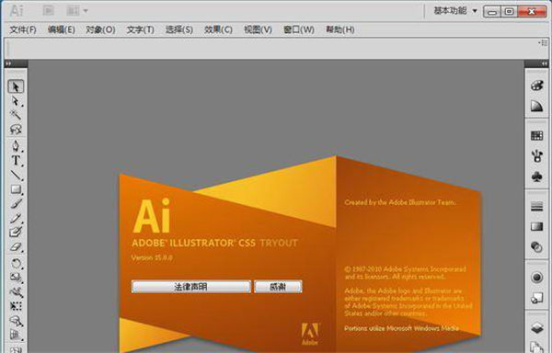Image resolution: width=552 pixels, height=353 pixels.
Task: Open the 效果(C) menu
Action: coord(218,29)
